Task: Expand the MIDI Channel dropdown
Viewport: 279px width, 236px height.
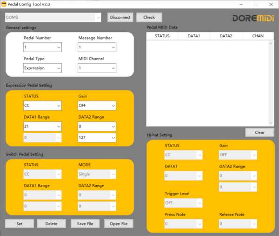Action: coord(97,68)
